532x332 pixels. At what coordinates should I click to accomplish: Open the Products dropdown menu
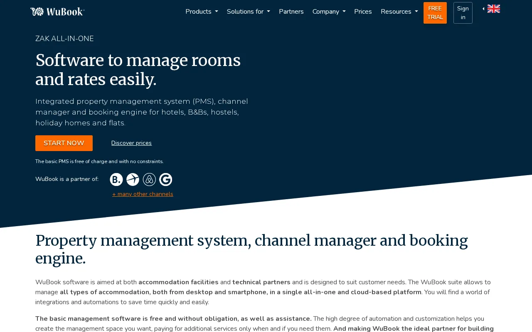point(202,12)
